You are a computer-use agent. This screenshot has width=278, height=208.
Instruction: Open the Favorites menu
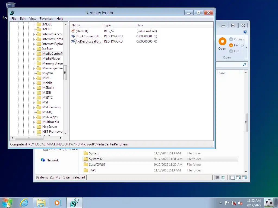(46, 19)
